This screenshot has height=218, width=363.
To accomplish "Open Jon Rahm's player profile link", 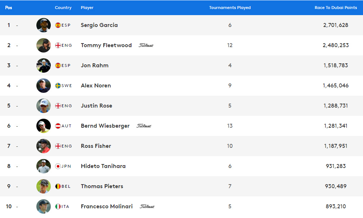I will pos(95,65).
